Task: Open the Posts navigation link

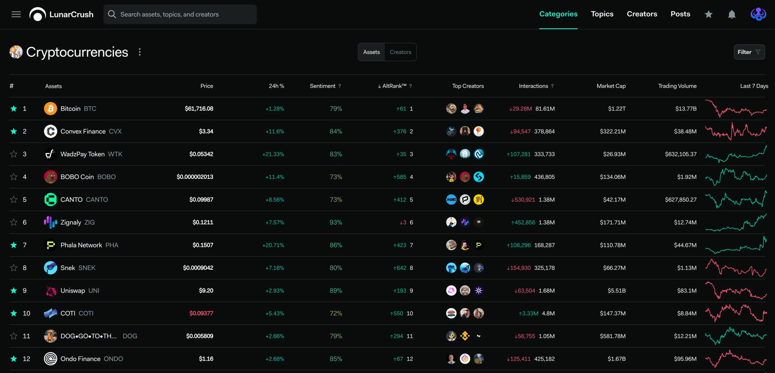Action: click(680, 14)
